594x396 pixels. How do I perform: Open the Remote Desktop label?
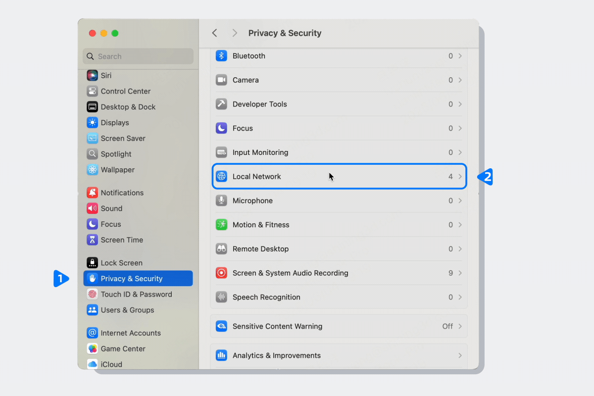point(260,249)
